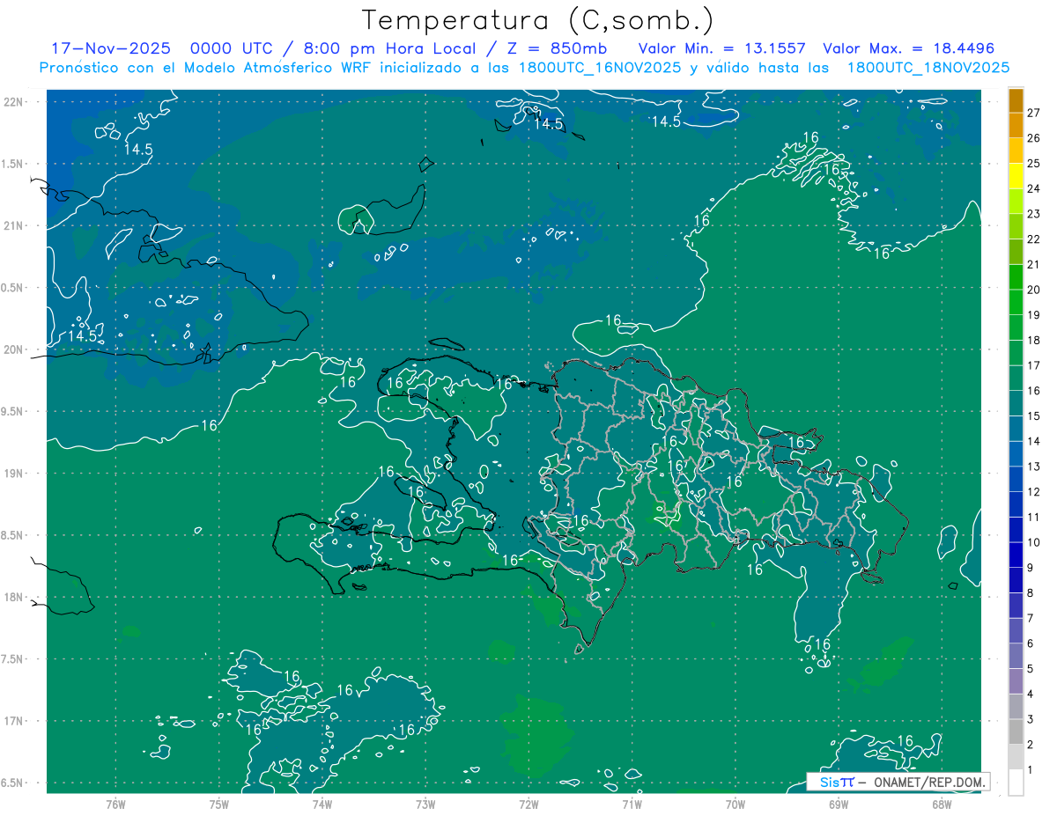1057x816 pixels.
Task: Click 'Valor Min. = 13.1557' text
Action: click(721, 48)
